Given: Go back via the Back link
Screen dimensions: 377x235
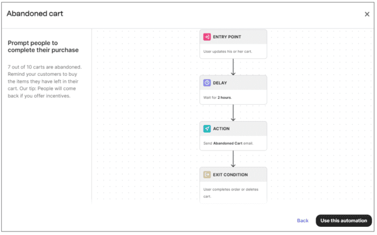Looking at the screenshot, I should click(303, 221).
